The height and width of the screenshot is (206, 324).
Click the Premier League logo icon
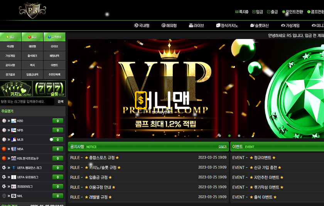pyautogui.click(x=13, y=186)
